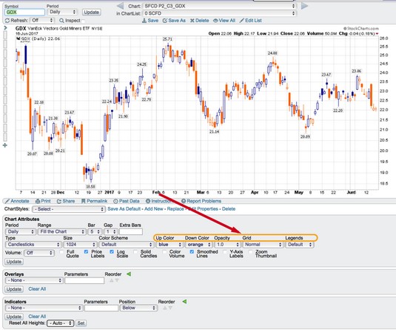Image resolution: width=396 pixels, height=330 pixels.
Task: Open Chart Attributes Period dropdown
Action: pos(20,231)
